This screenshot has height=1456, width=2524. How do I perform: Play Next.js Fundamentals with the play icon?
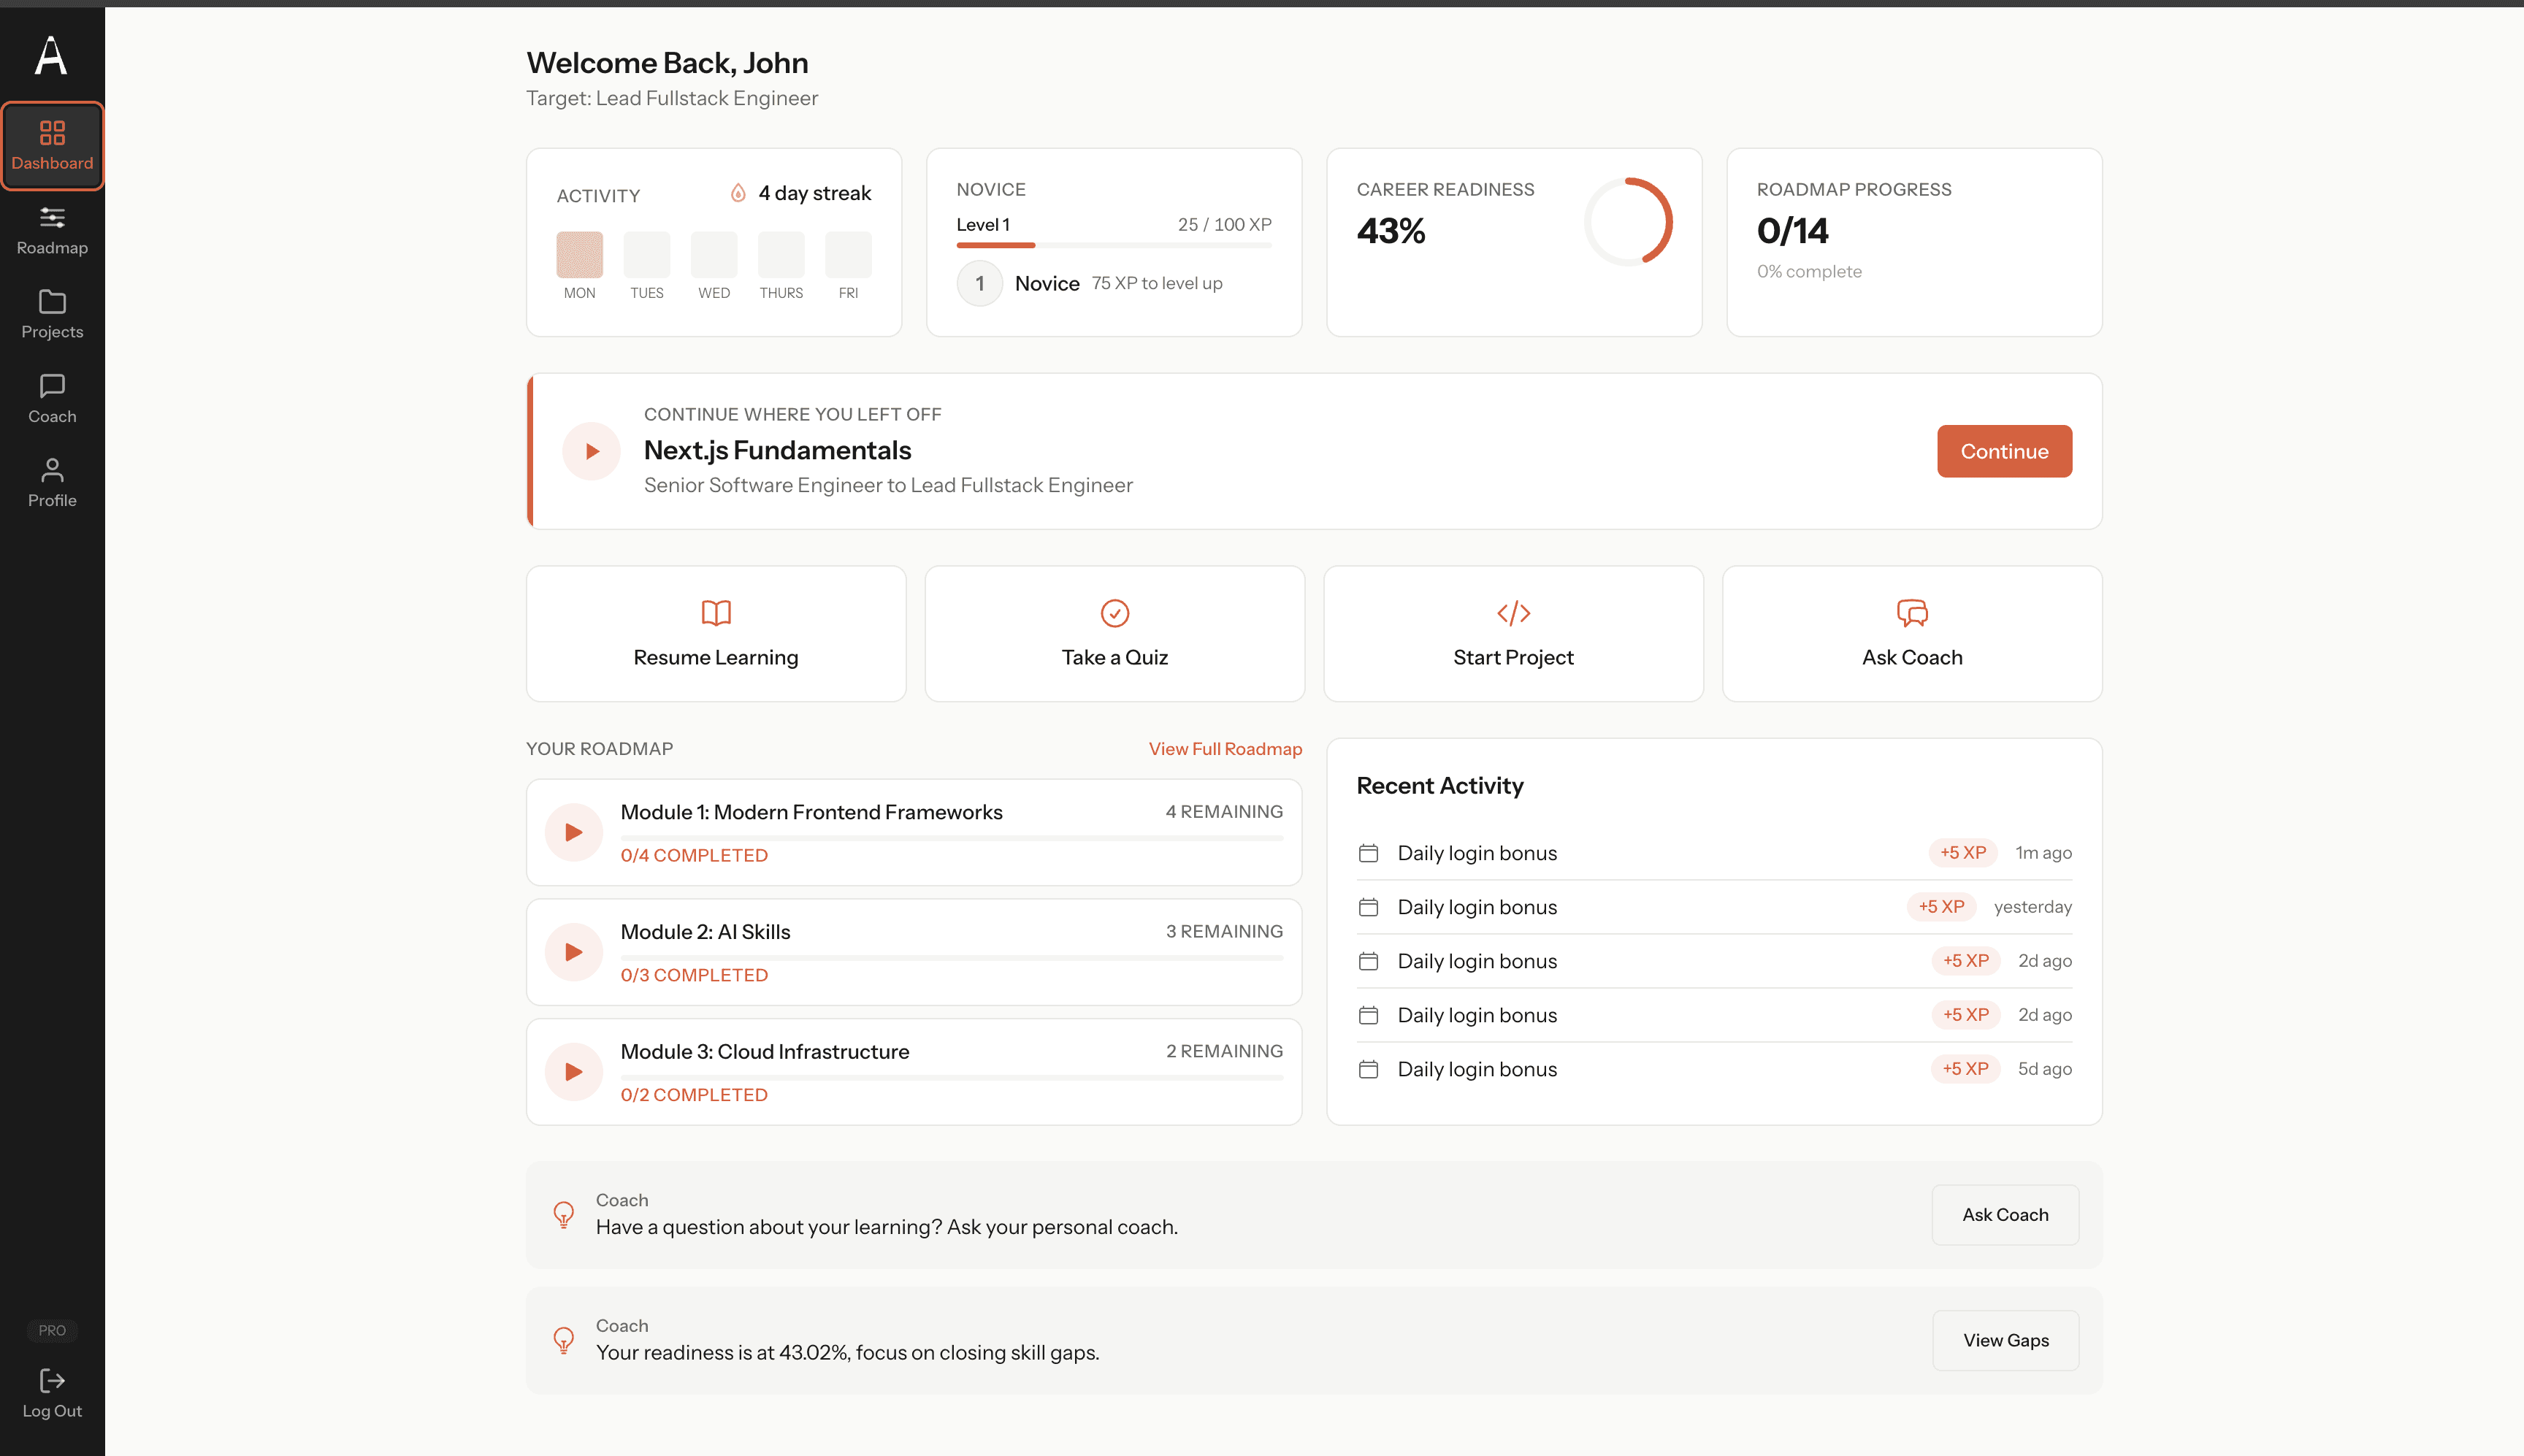[x=592, y=451]
